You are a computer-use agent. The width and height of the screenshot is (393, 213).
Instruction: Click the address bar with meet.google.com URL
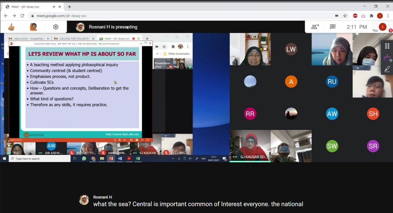[x=180, y=16]
